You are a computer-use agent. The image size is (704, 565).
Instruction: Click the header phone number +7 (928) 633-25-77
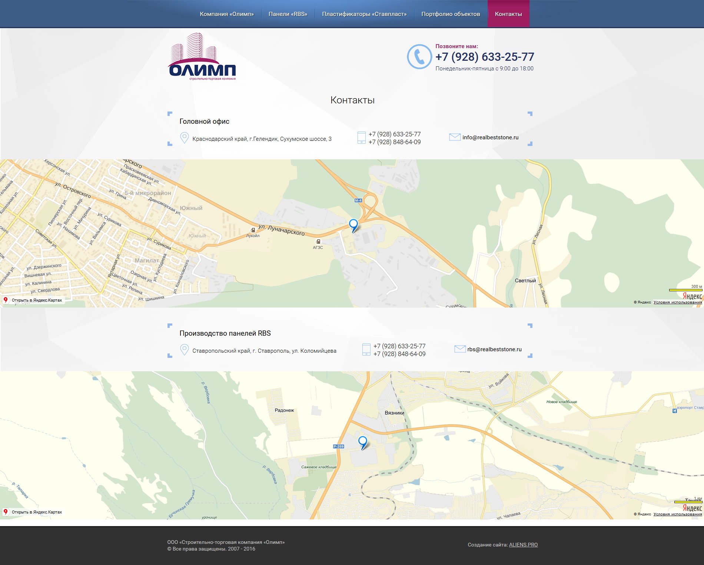485,57
